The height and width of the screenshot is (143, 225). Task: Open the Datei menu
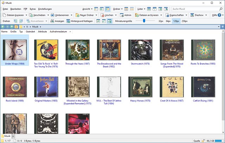tap(5, 9)
